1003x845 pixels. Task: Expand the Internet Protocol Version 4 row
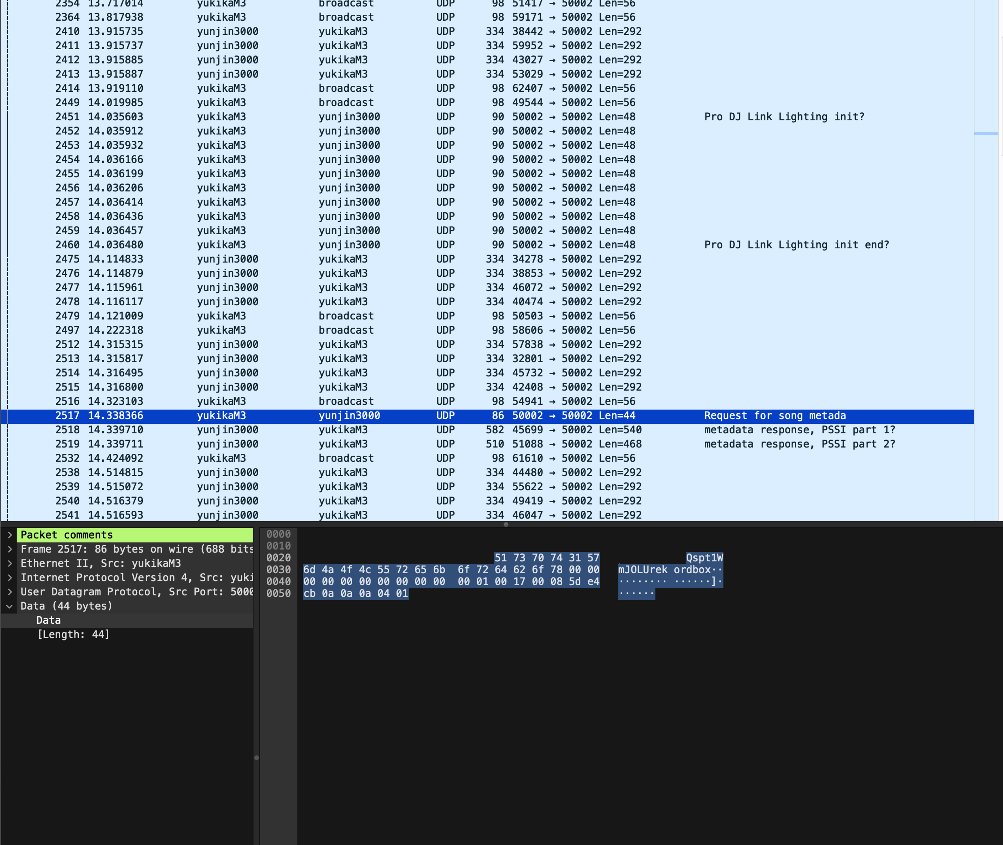pyautogui.click(x=10, y=578)
